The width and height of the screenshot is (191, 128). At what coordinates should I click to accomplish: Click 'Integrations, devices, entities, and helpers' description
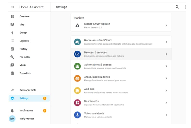(104, 56)
